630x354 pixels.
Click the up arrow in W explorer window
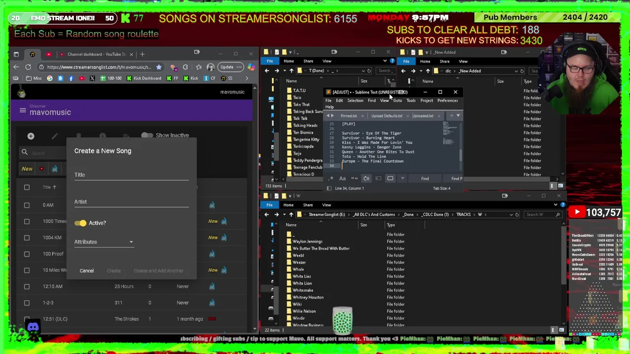click(x=291, y=214)
